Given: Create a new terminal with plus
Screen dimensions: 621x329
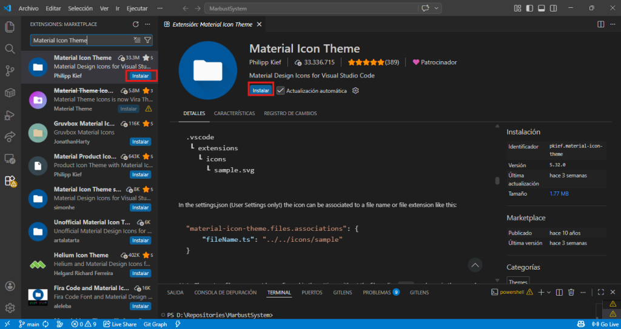Looking at the screenshot, I should pos(541,293).
